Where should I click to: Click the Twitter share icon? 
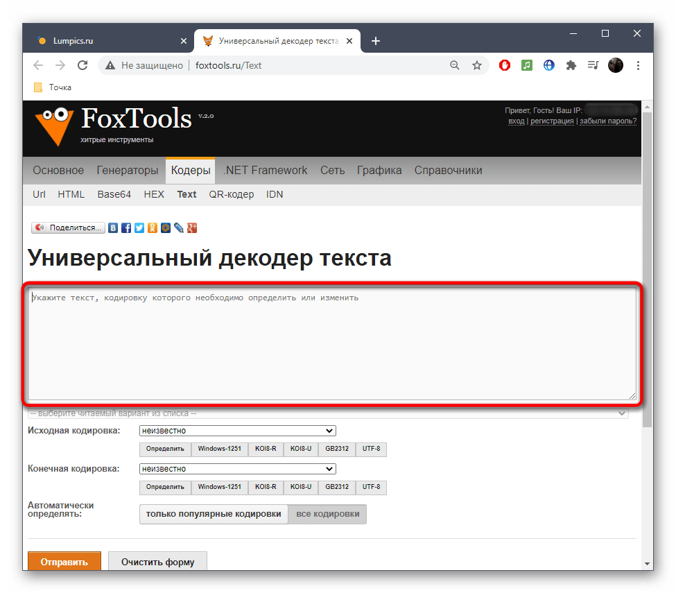pos(139,227)
